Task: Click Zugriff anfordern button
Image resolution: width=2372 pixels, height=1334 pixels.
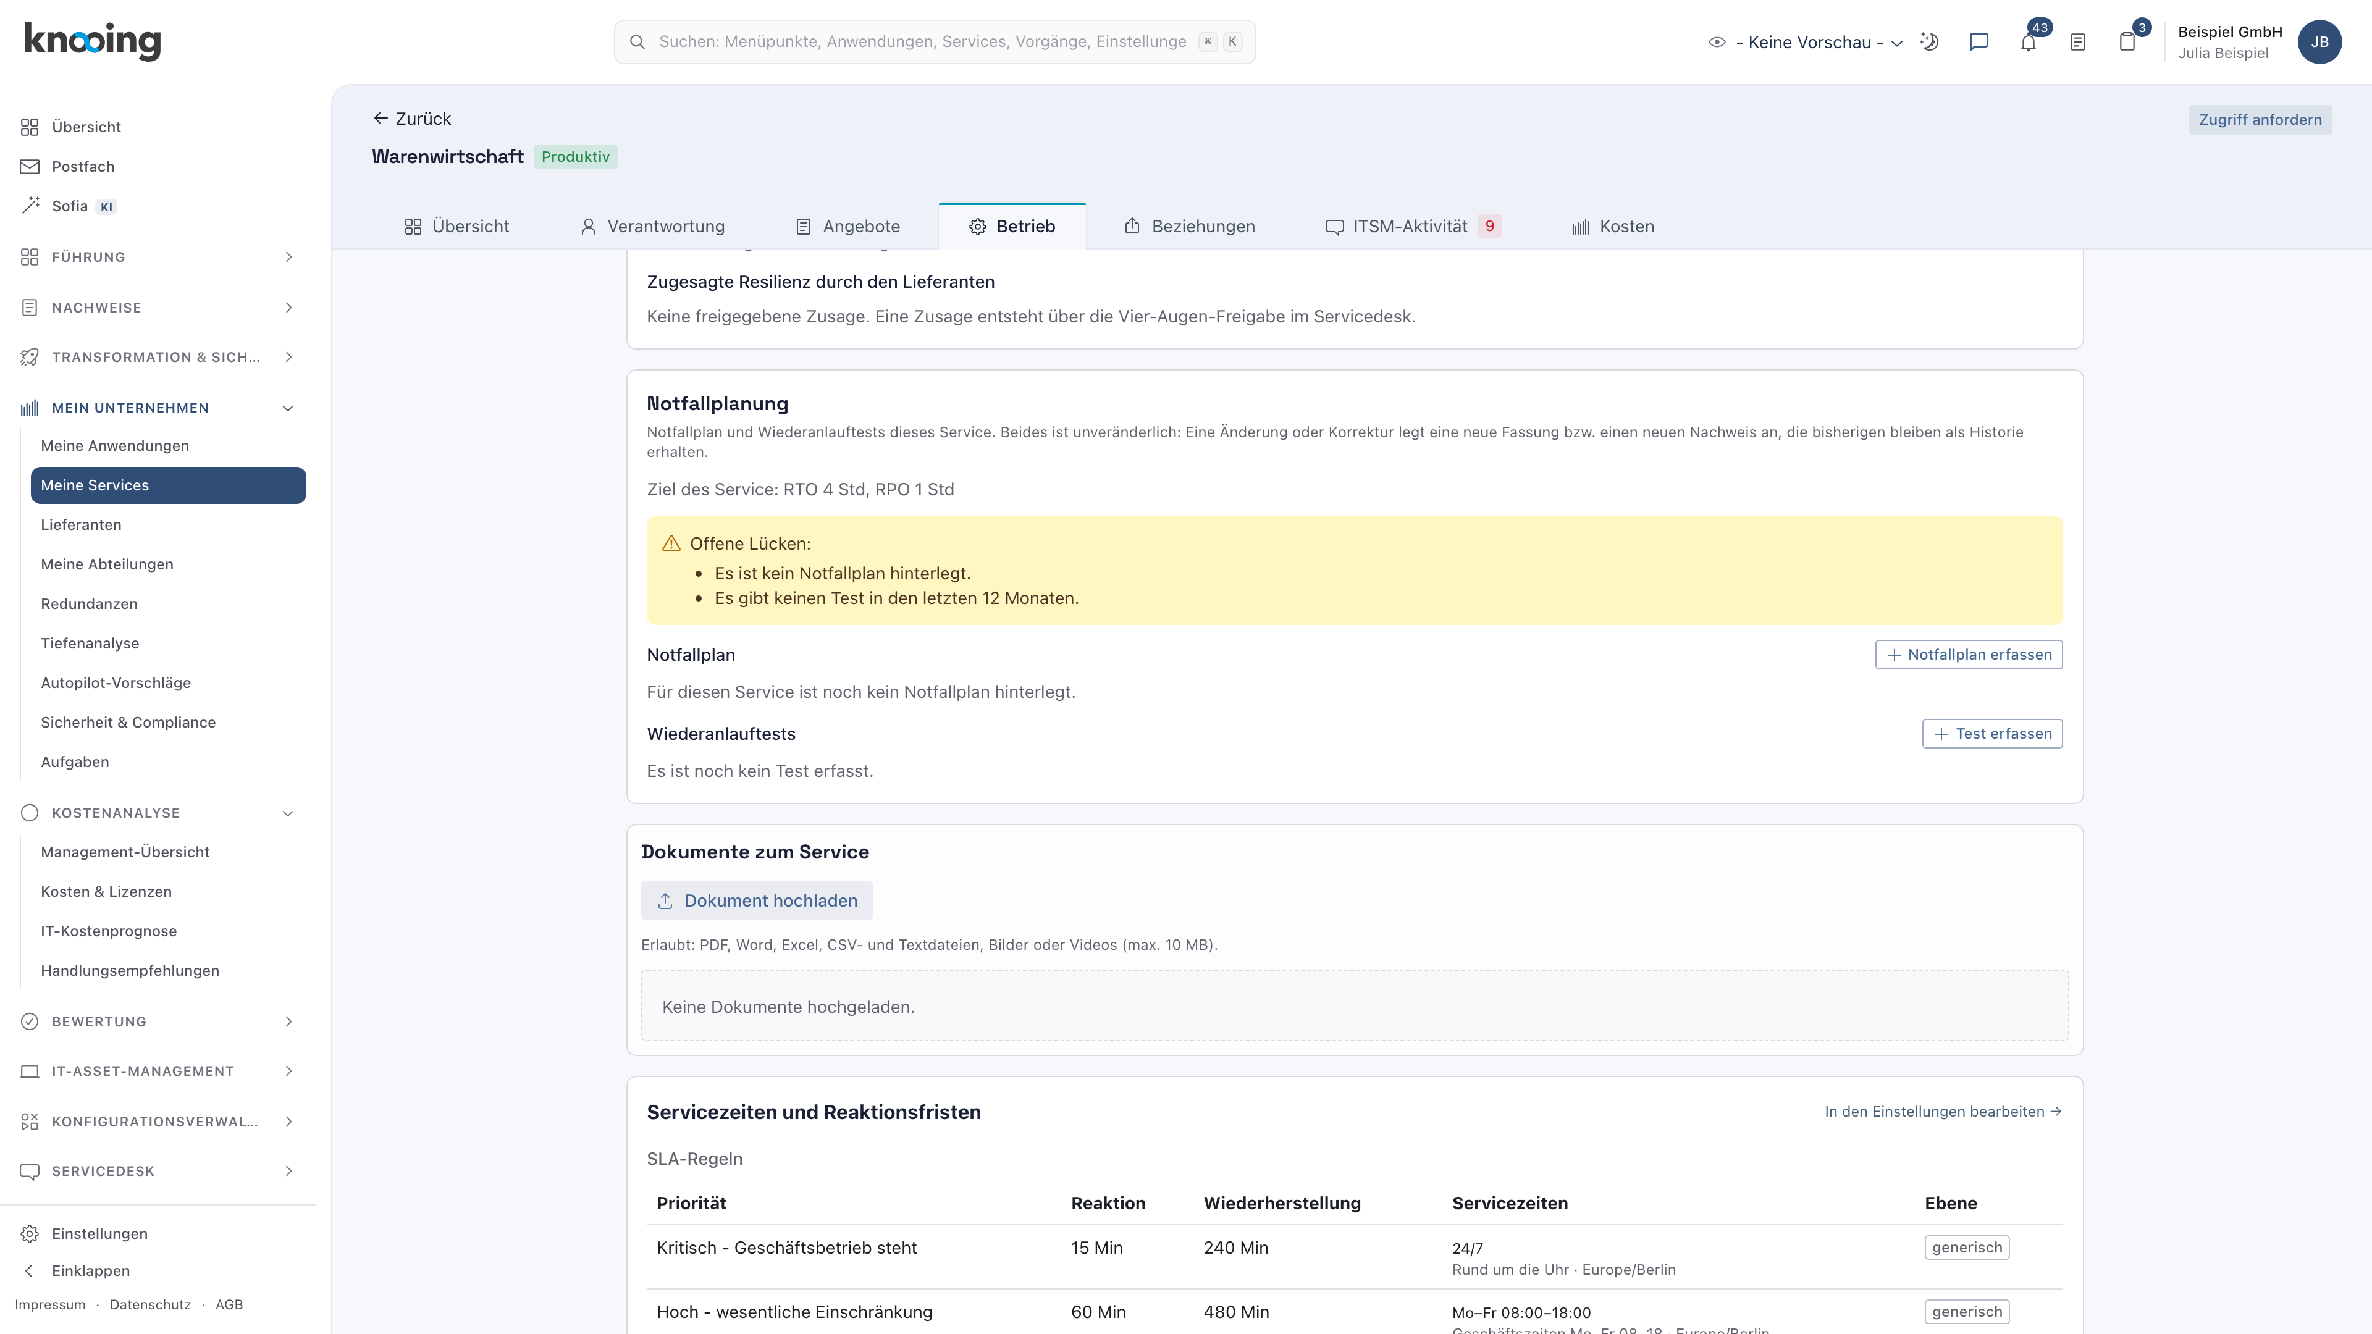Action: [2260, 120]
